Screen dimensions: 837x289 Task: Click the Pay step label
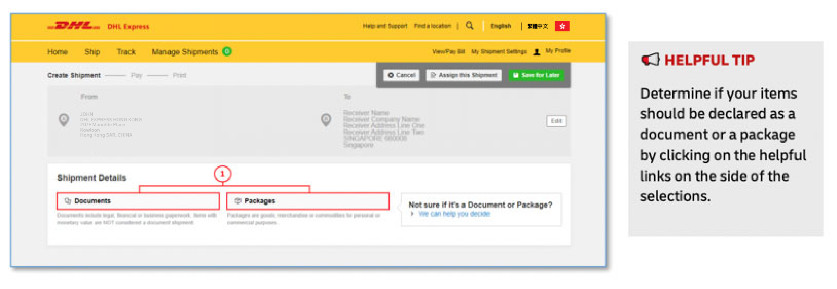coord(137,75)
